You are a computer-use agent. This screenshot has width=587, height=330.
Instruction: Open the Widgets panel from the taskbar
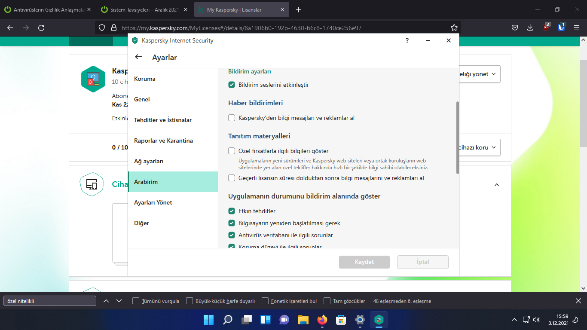(x=265, y=320)
